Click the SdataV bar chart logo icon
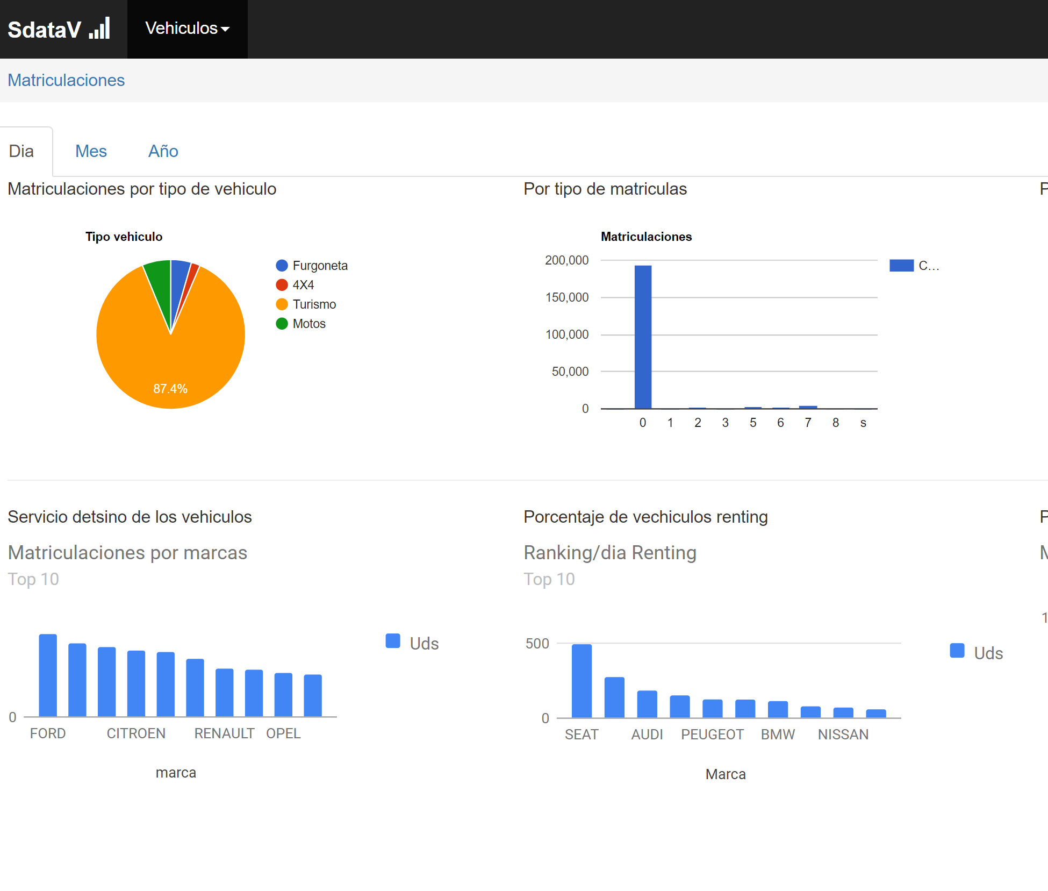This screenshot has width=1048, height=891. (x=100, y=28)
